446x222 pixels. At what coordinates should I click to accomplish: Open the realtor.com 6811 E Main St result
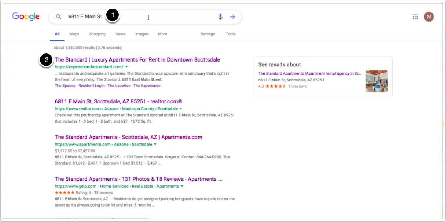[118, 101]
